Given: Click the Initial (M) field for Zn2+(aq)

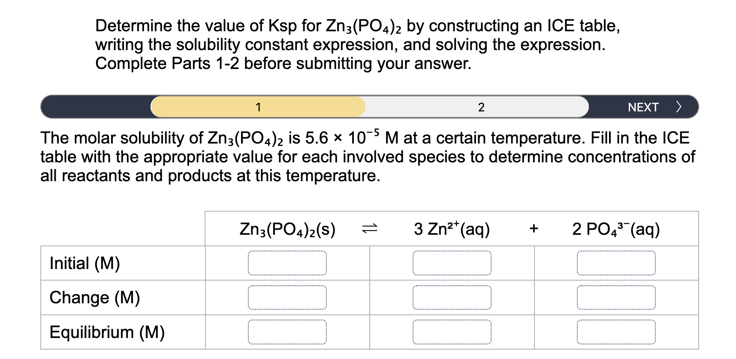Looking at the screenshot, I should [x=451, y=263].
